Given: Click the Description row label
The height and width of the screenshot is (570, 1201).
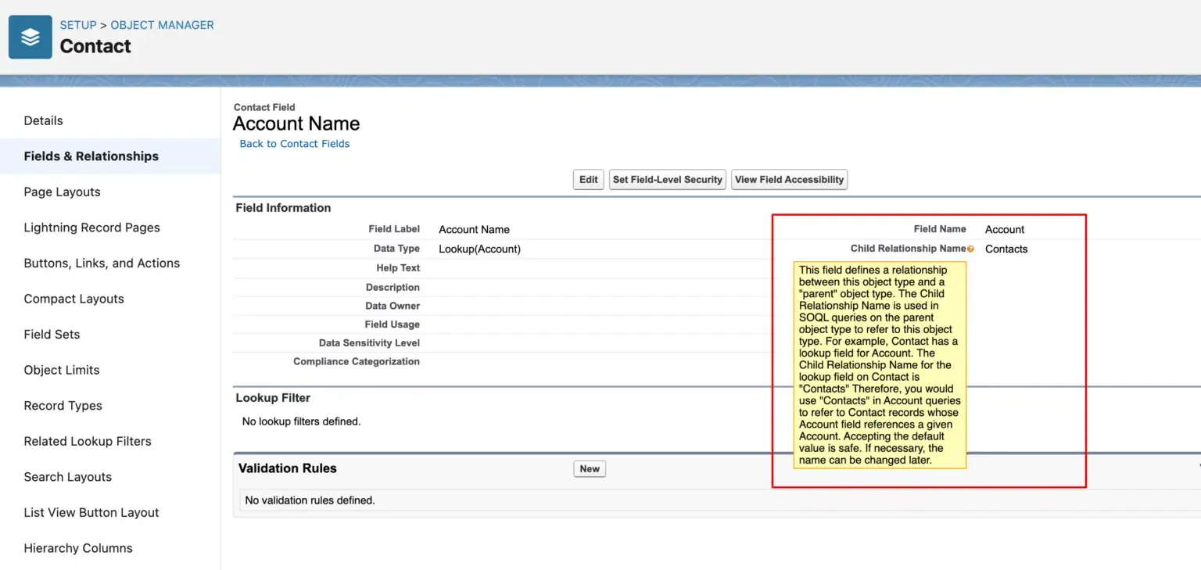Looking at the screenshot, I should tap(393, 287).
